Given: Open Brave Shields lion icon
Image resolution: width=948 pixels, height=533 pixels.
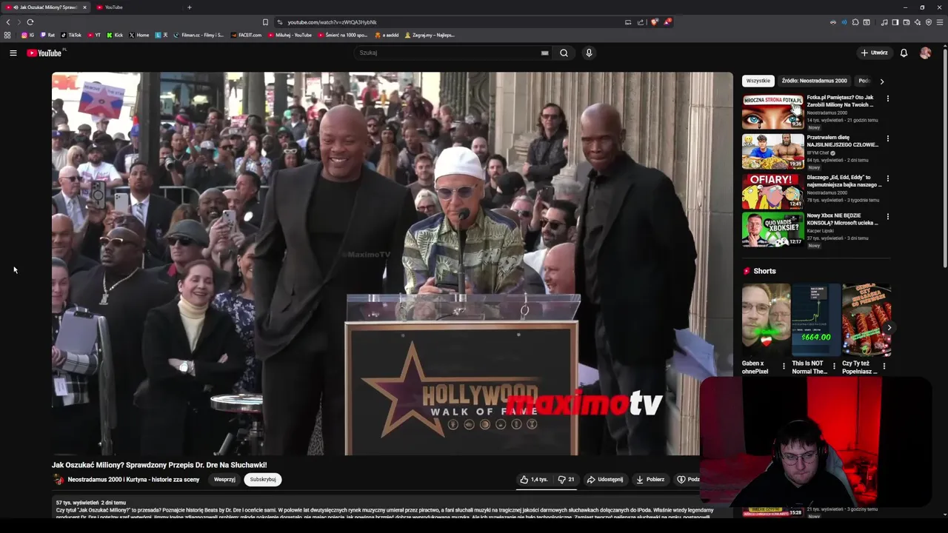Looking at the screenshot, I should [654, 22].
